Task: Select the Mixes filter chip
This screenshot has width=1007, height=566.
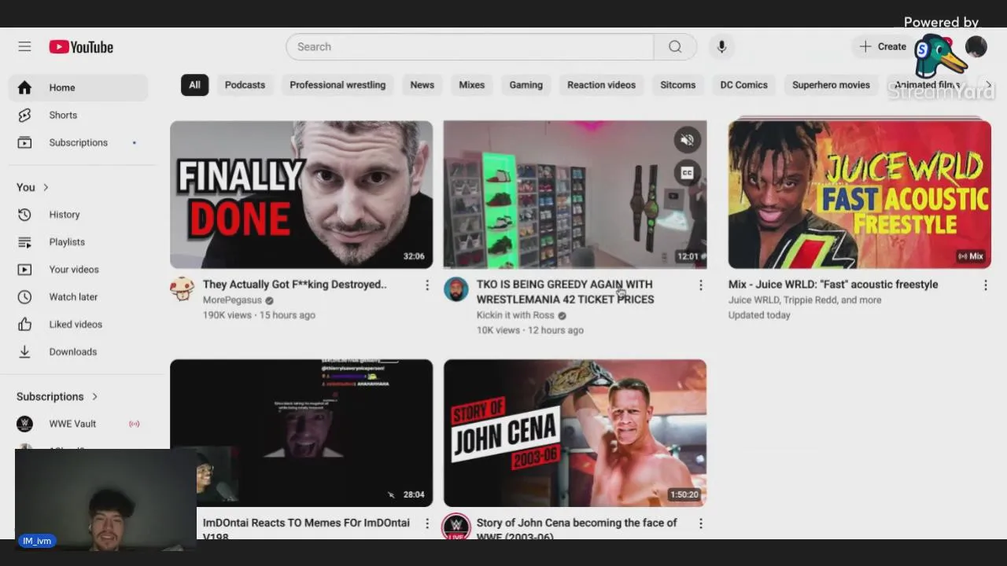Action: (471, 85)
